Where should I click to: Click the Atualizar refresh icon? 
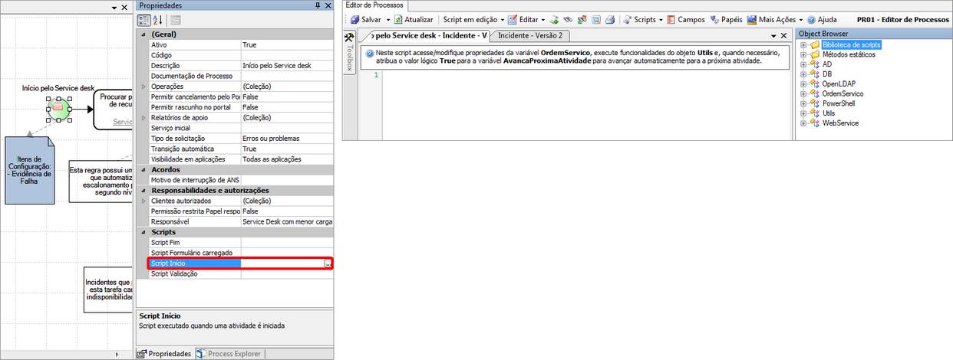[x=398, y=20]
